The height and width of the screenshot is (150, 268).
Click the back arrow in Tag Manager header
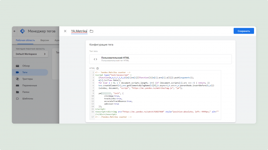[x=14, y=31]
